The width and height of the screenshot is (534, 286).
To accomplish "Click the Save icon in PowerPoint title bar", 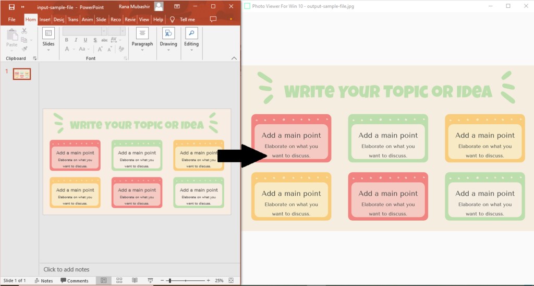I will point(11,7).
